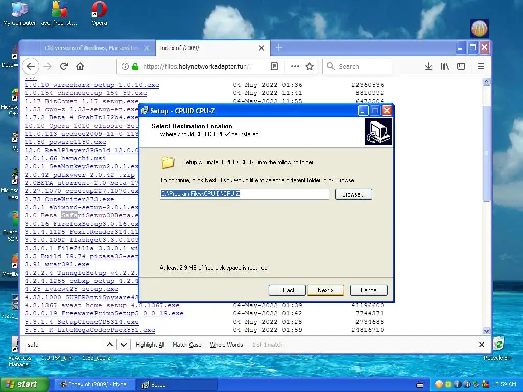
Task: Launch Opera from the desktop icon
Action: coord(99,14)
